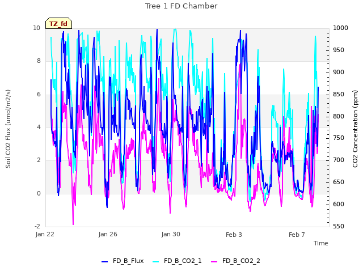
Task: Click the 850 right-axis tick label
Action: point(339,95)
